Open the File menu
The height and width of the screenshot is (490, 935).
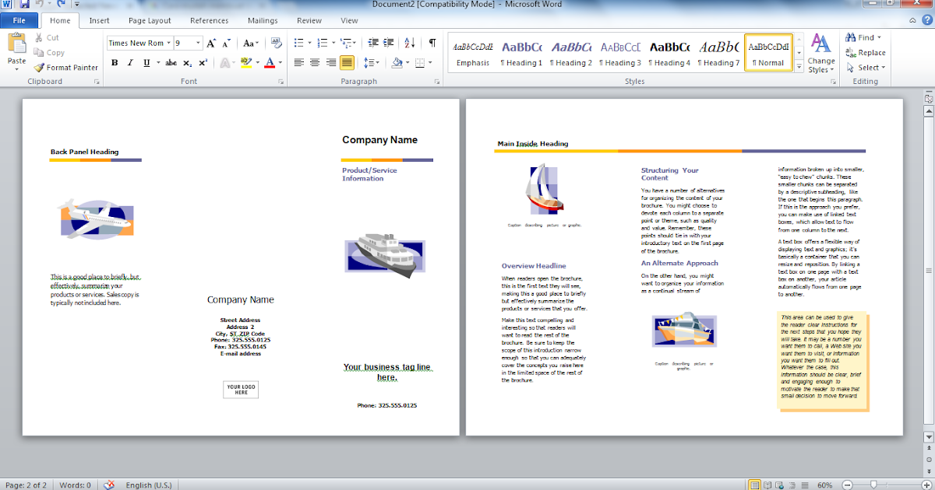click(19, 20)
